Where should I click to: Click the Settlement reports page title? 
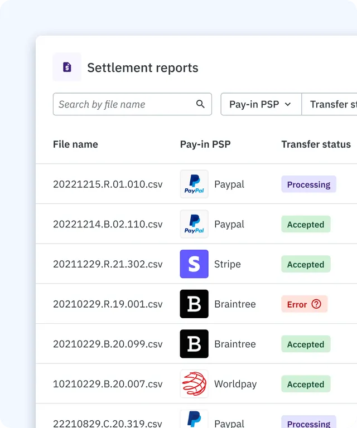click(143, 67)
